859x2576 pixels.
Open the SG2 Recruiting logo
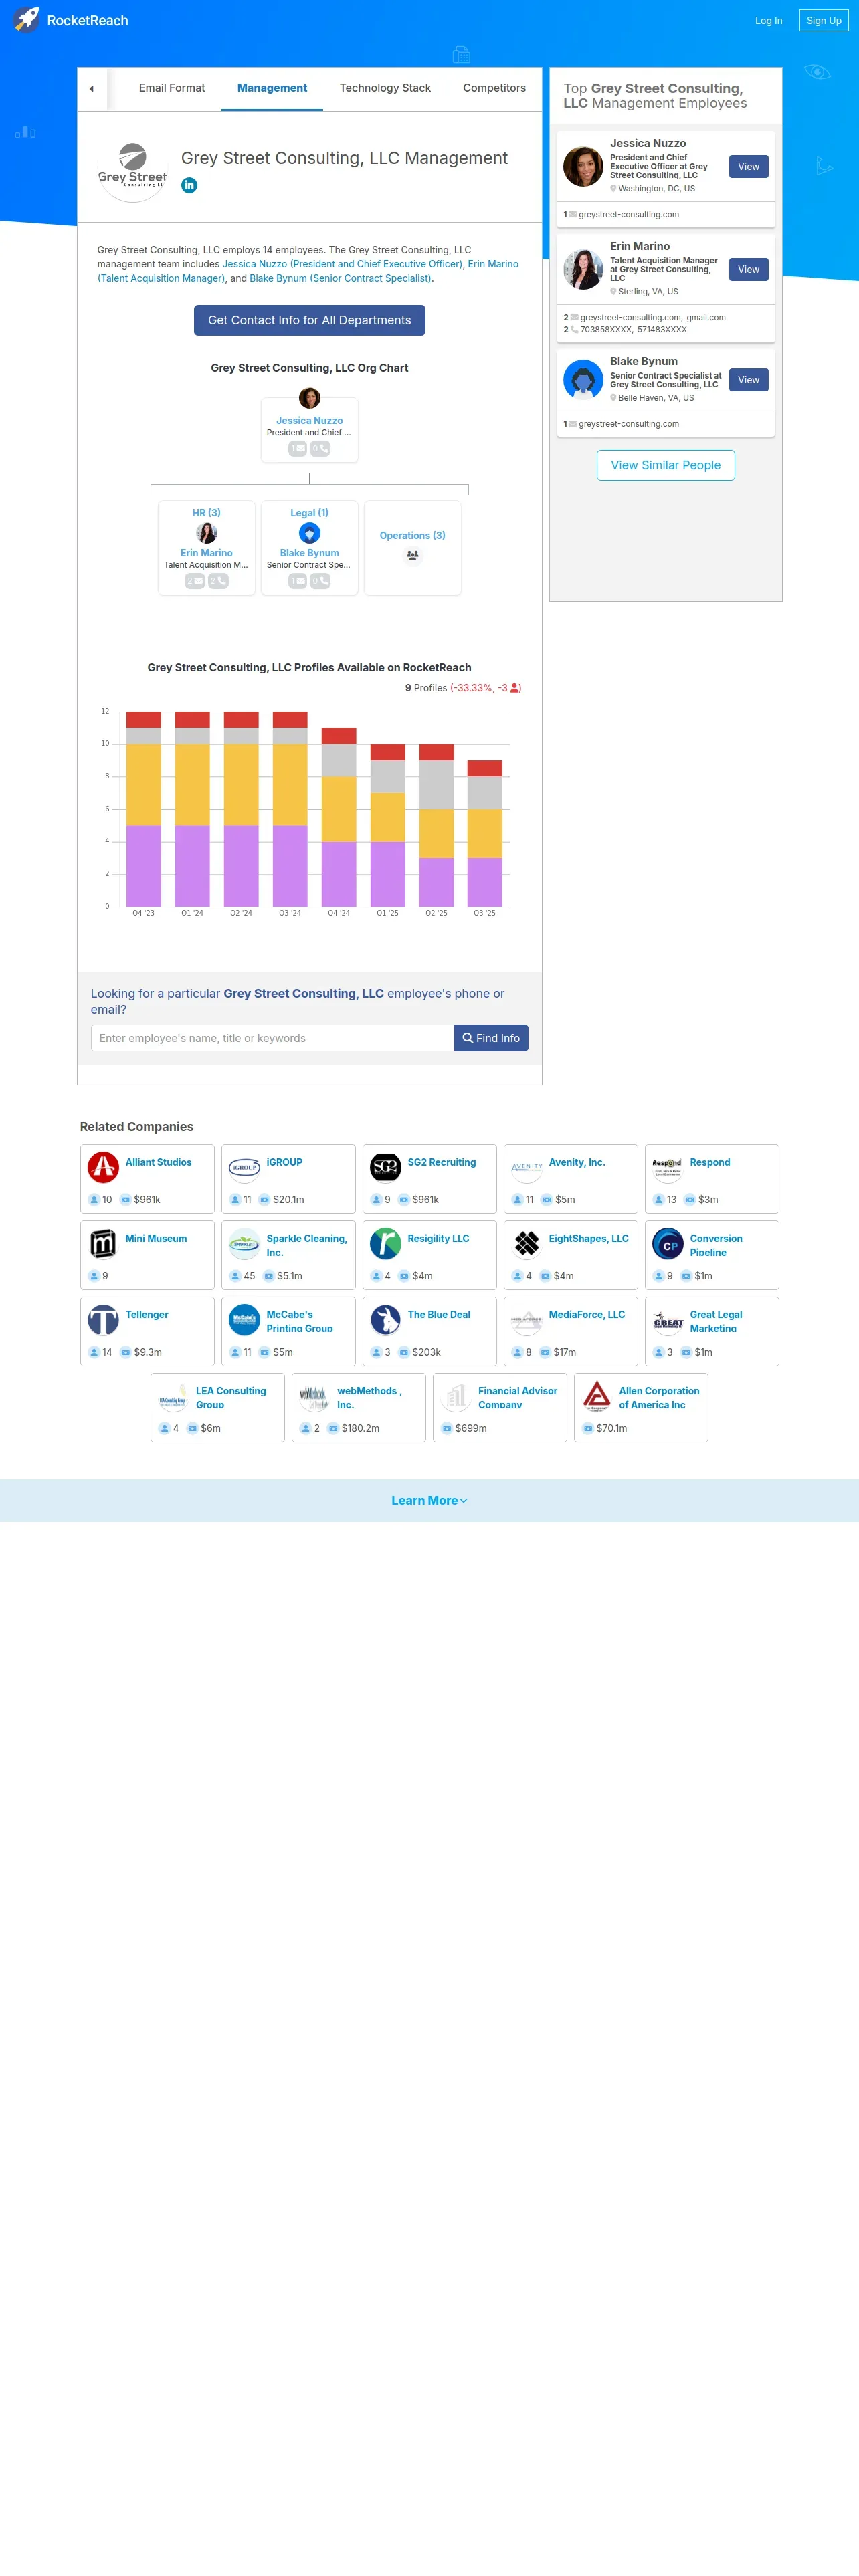pos(386,1167)
